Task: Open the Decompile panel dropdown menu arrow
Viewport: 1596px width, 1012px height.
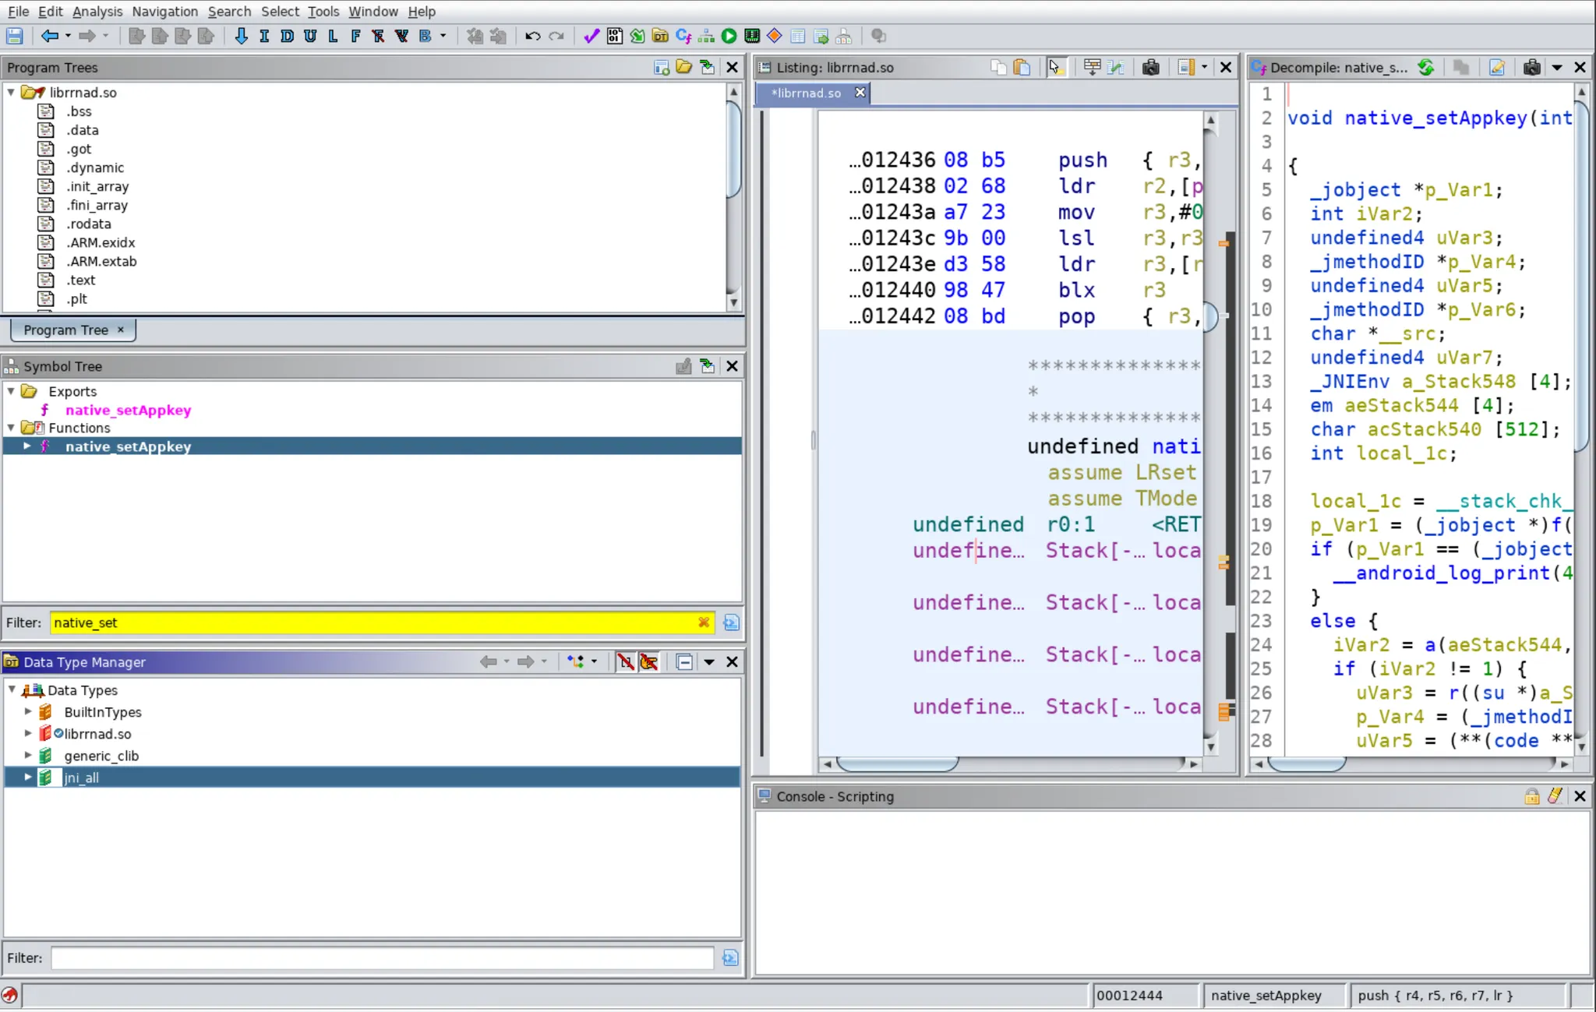Action: click(1556, 68)
